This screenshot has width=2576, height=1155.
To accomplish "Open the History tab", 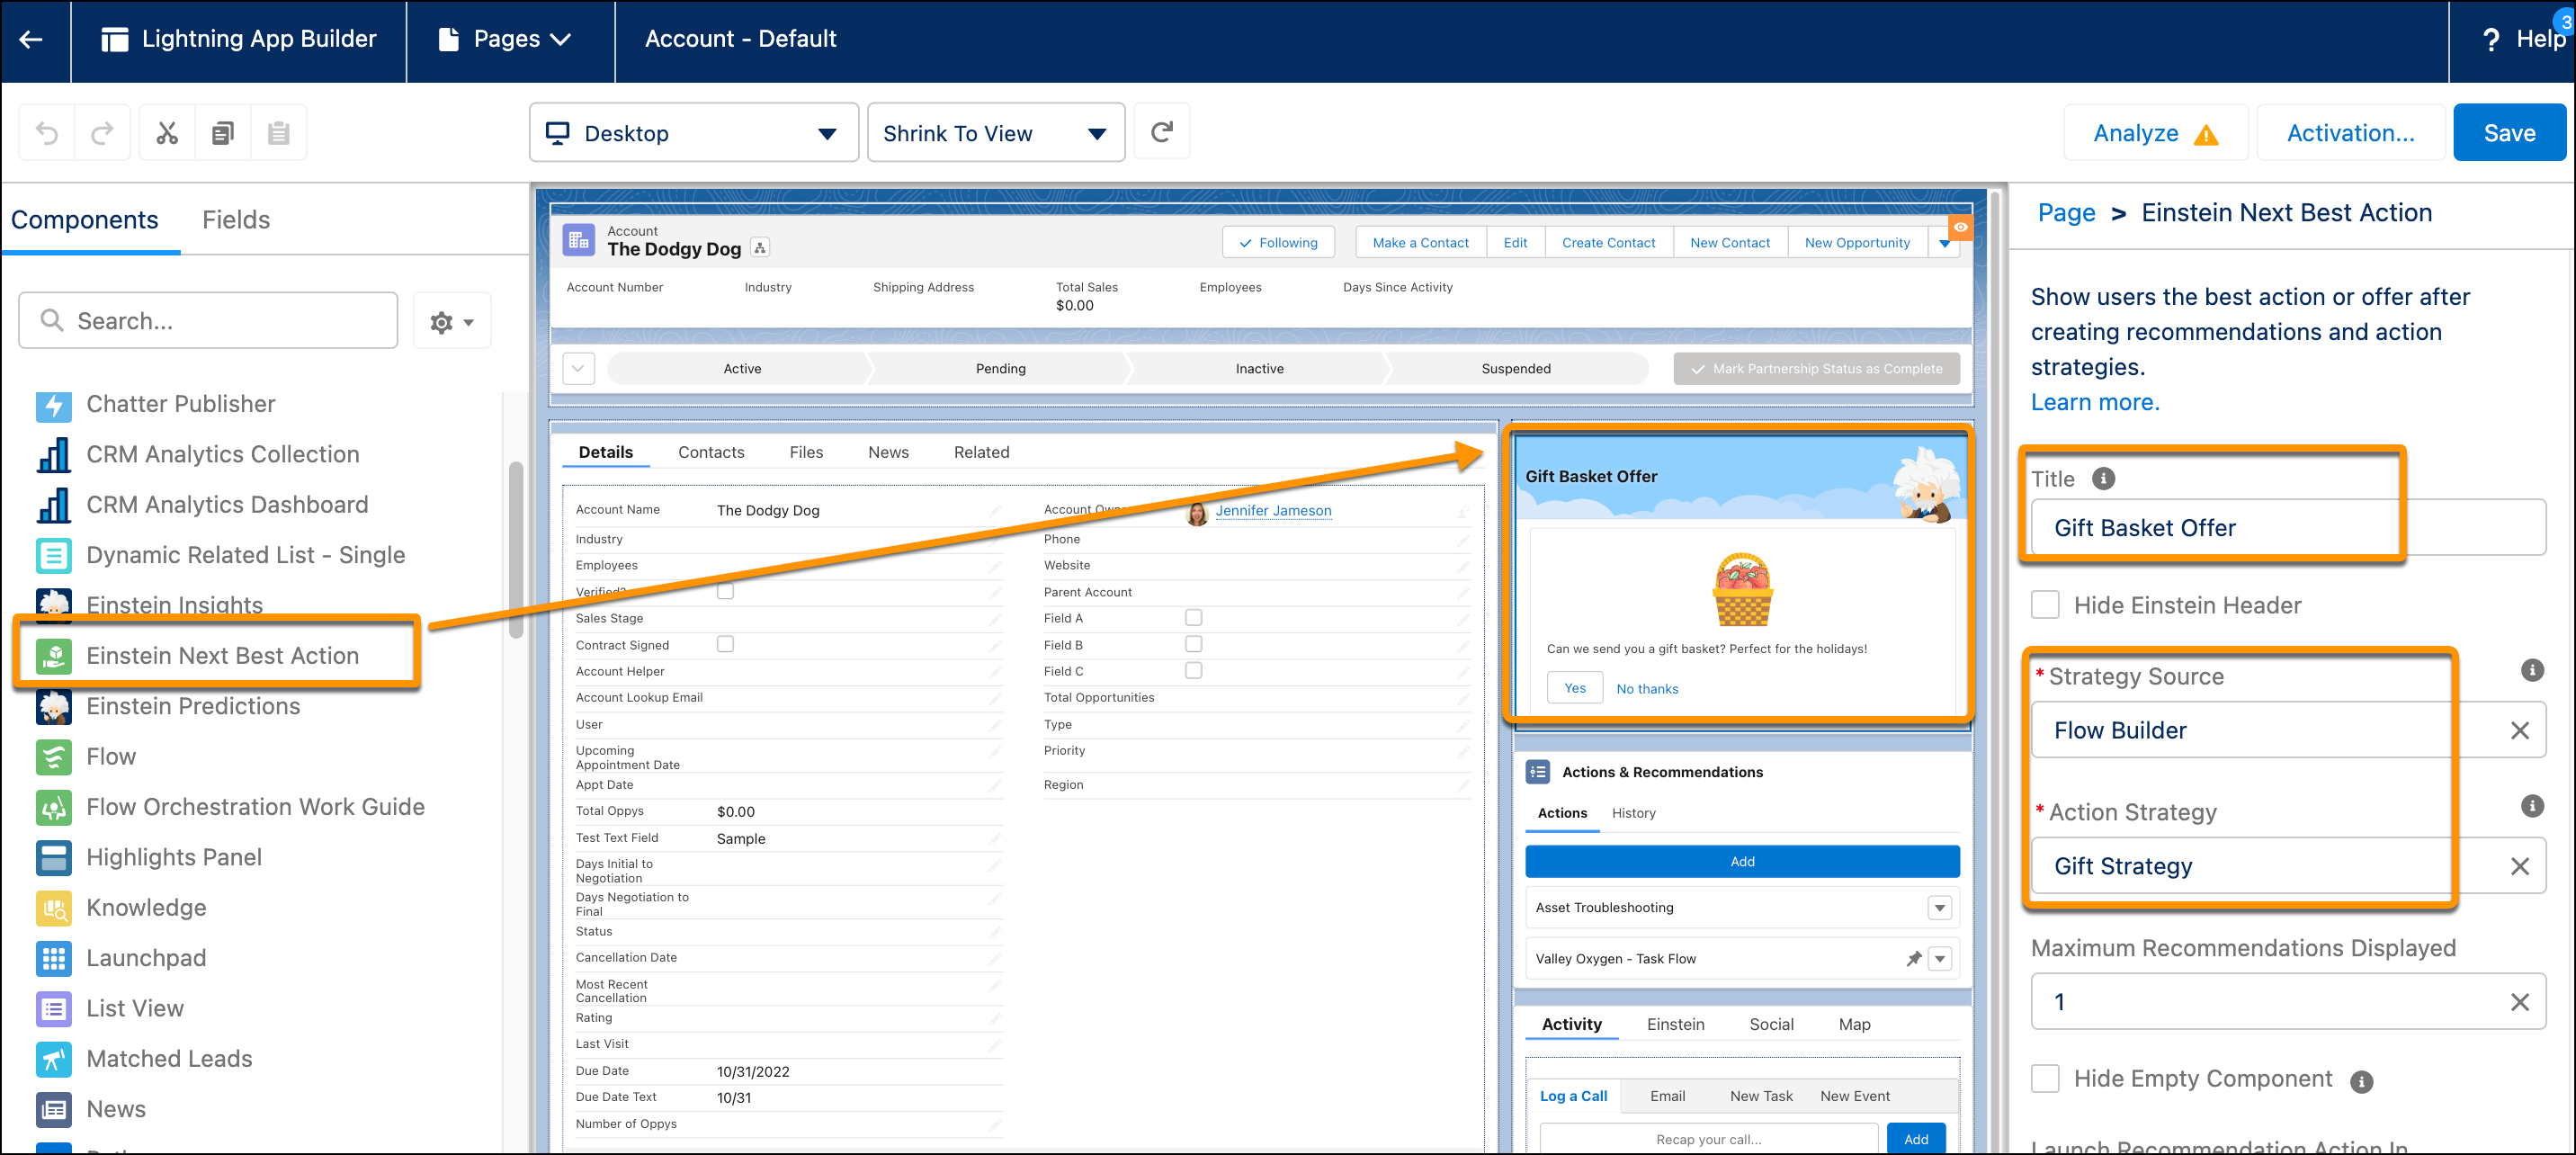I will [x=1633, y=813].
